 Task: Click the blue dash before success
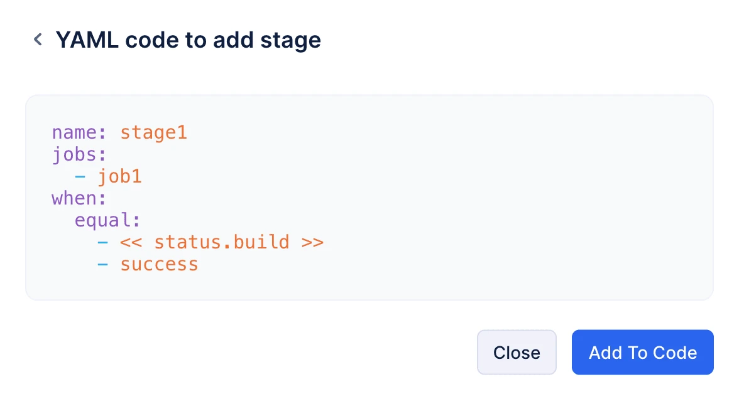[103, 265]
